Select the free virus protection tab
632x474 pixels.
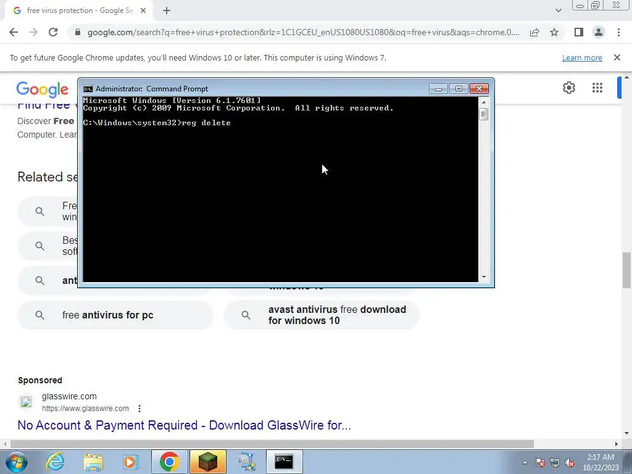[x=79, y=10]
